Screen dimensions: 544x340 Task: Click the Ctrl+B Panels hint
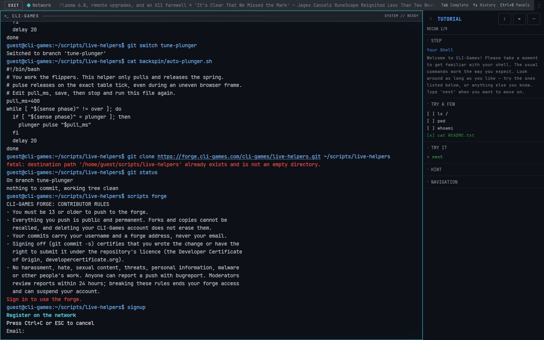pyautogui.click(x=515, y=5)
